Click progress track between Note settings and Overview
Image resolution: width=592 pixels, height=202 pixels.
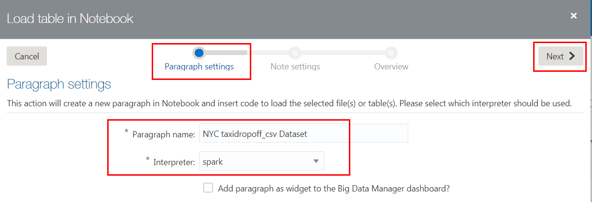point(343,52)
